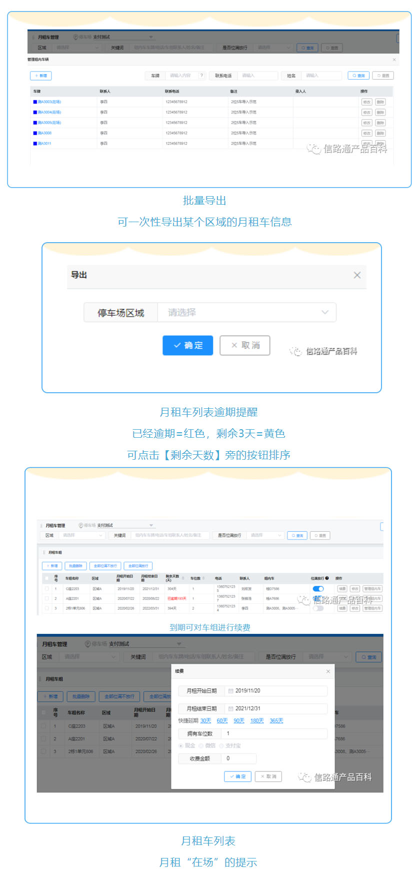Screen dimensions: 420x892
Task: Click 收费金额 input field
Action: (x=239, y=758)
